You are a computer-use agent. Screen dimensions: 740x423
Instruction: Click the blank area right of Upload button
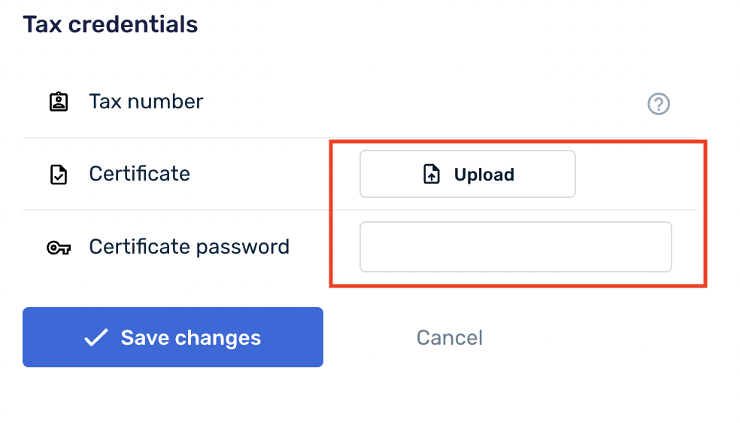pos(635,174)
